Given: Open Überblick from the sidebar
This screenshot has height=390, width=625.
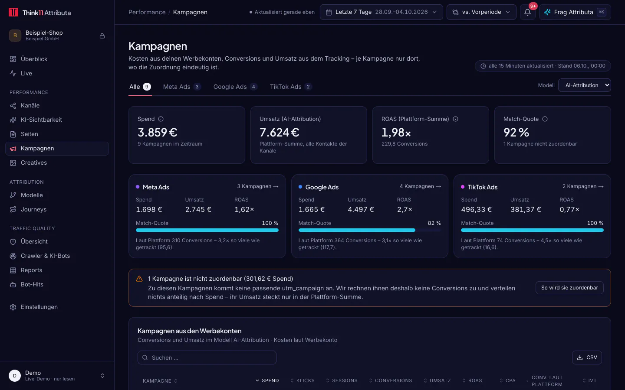Looking at the screenshot, I should coord(57,59).
